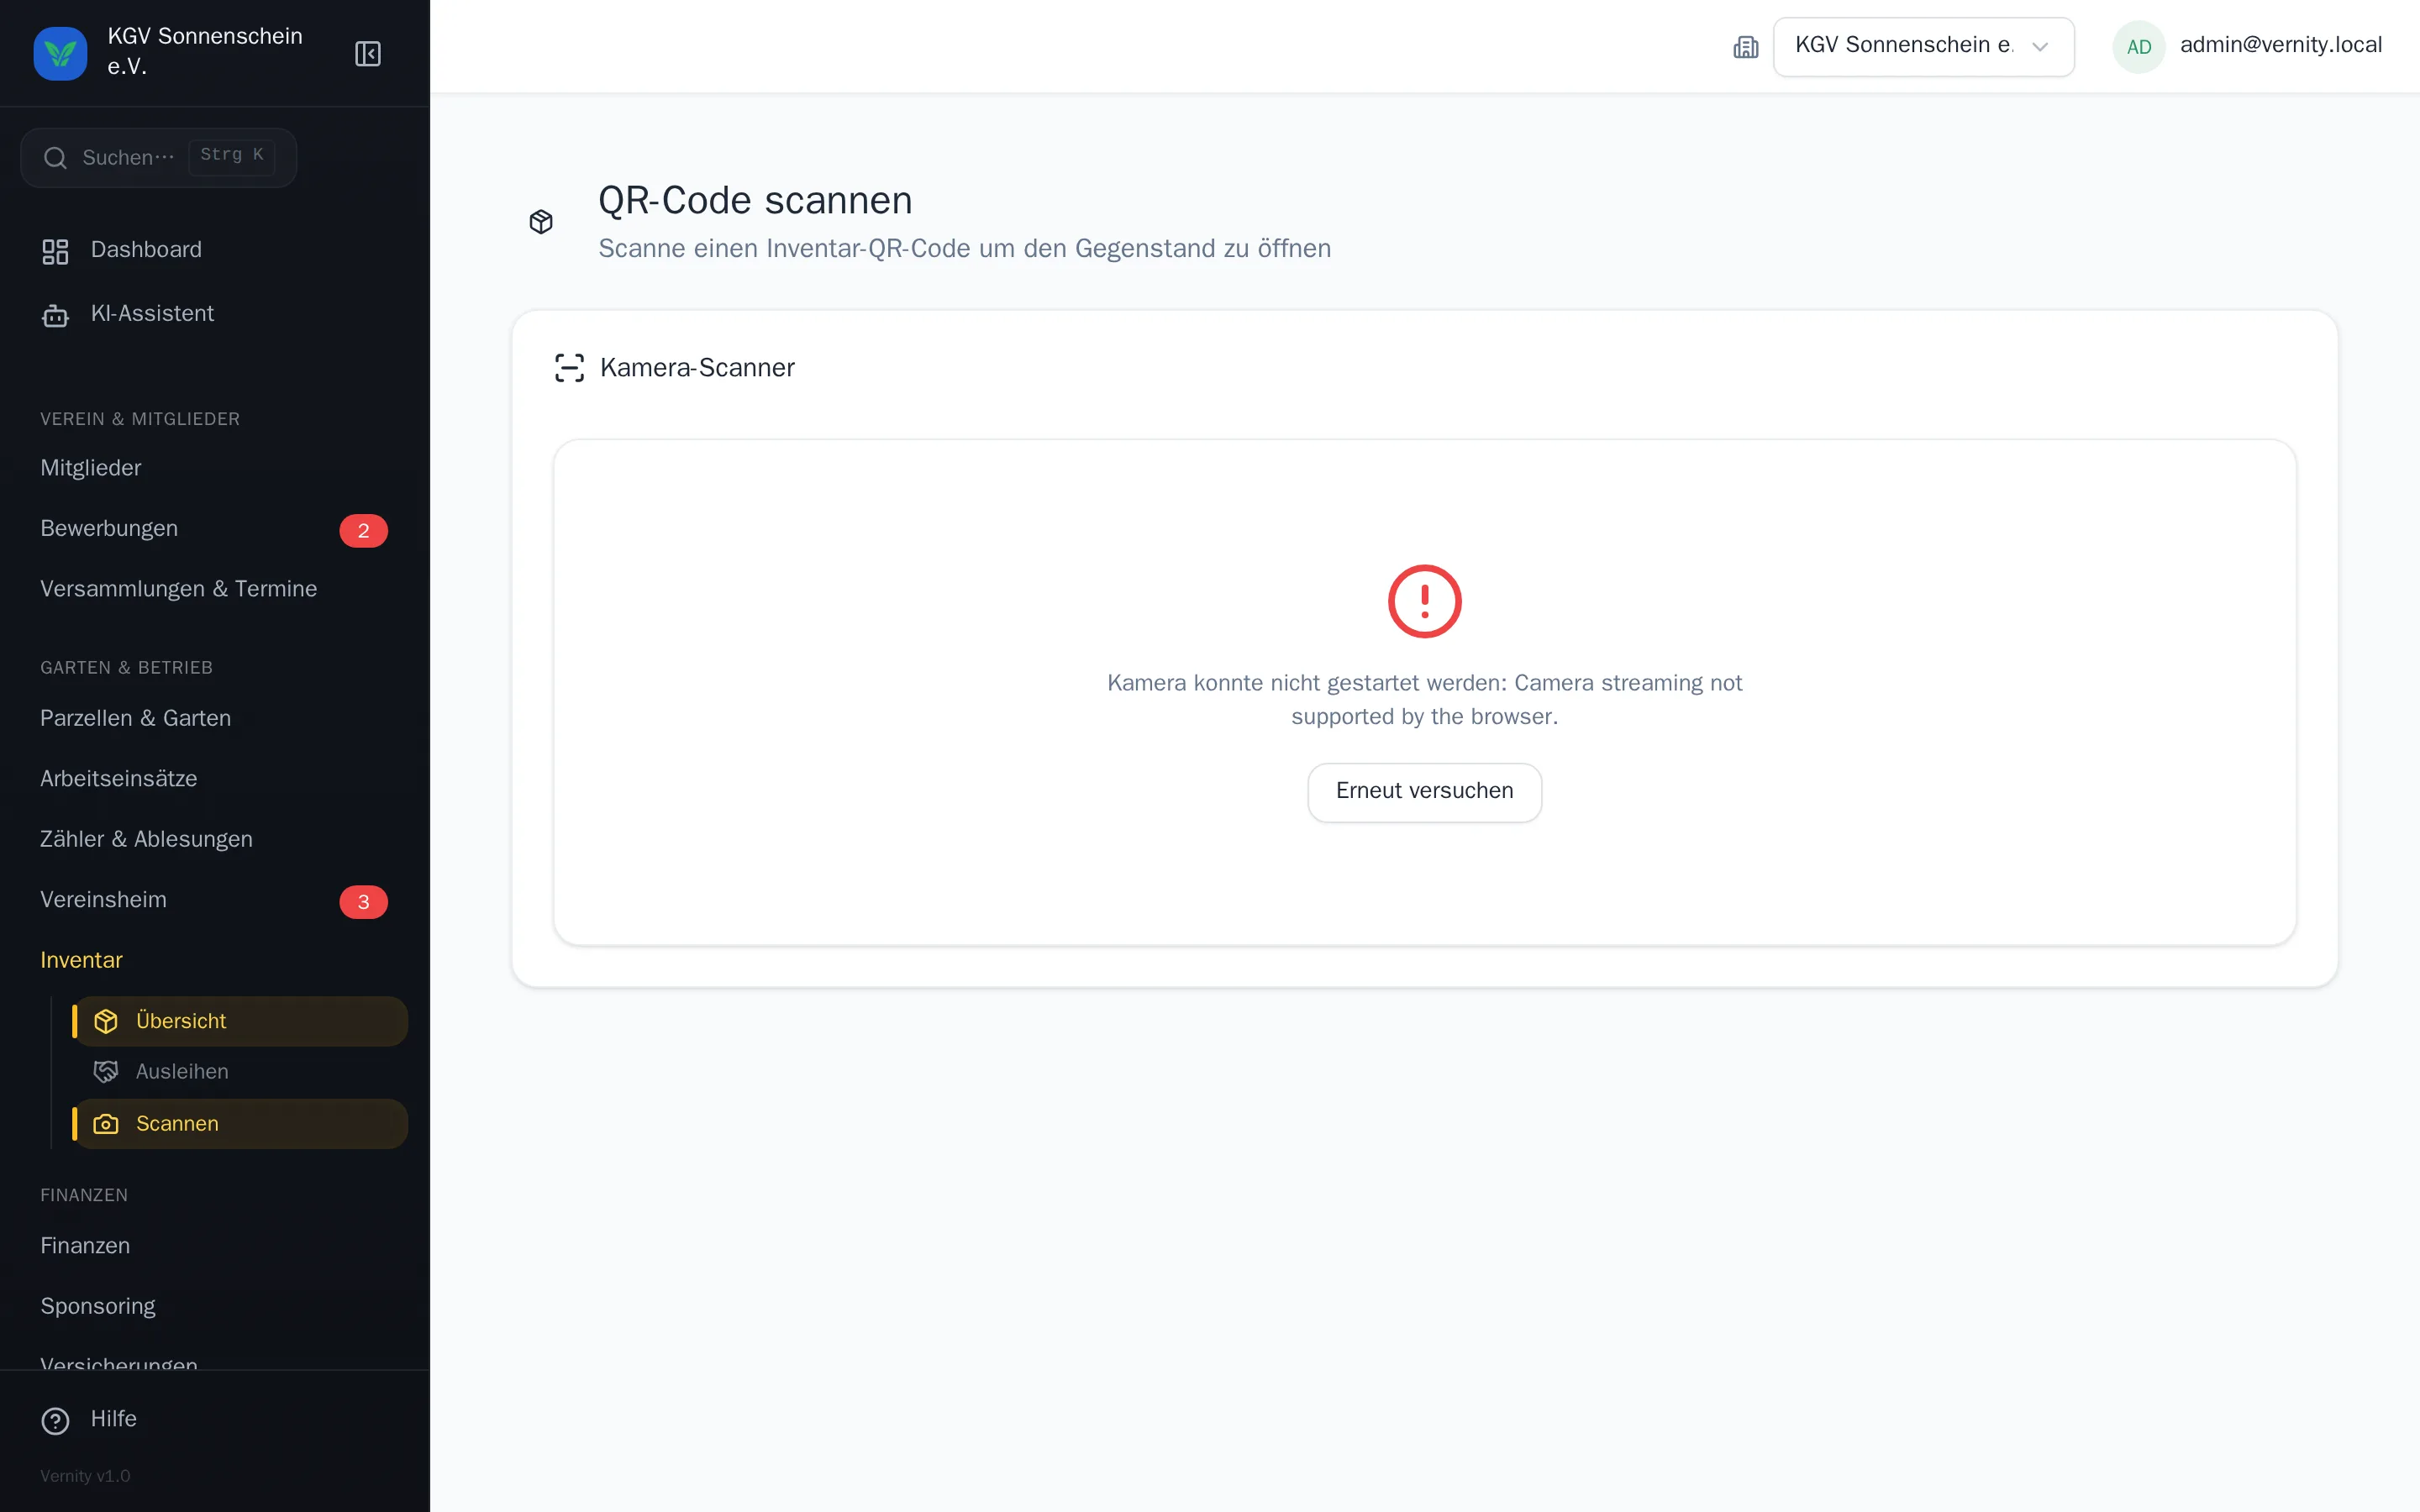Go to Vereinsheim

[x=214, y=900]
